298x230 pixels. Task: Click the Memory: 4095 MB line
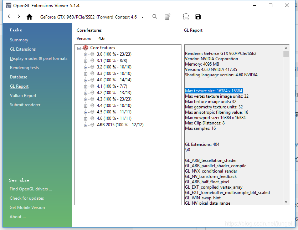(202, 64)
